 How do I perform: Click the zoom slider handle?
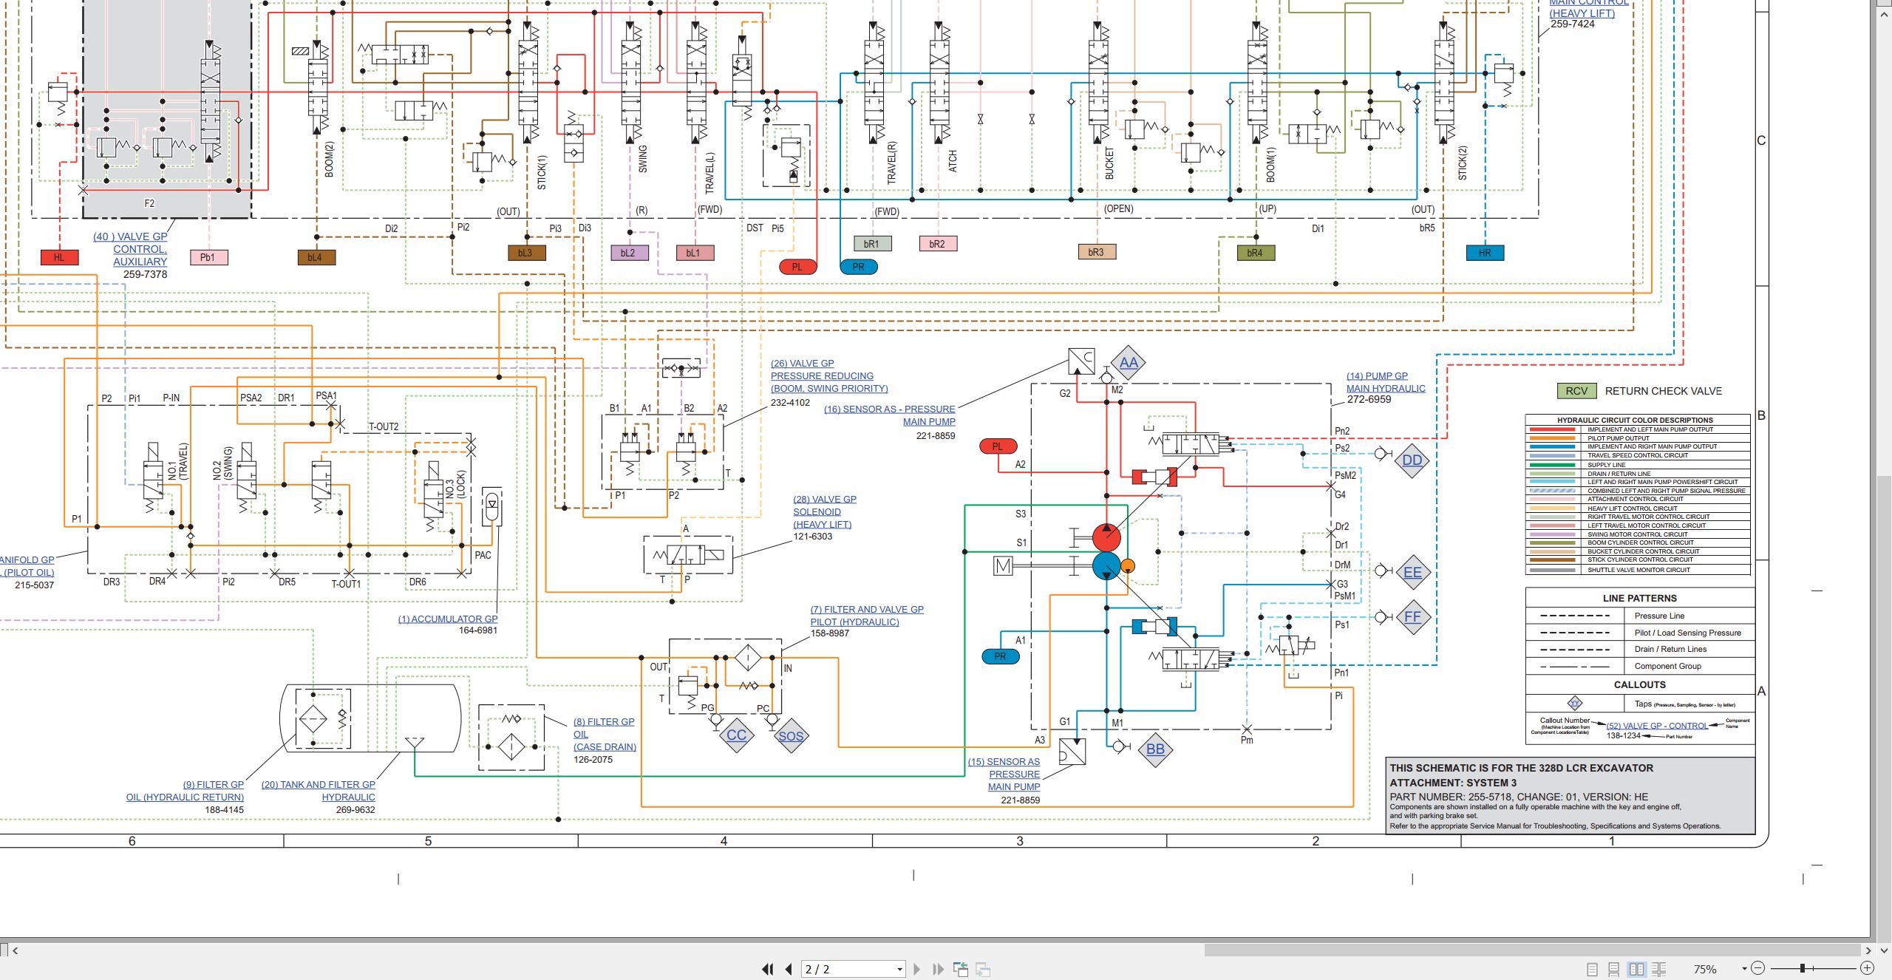point(1803,968)
